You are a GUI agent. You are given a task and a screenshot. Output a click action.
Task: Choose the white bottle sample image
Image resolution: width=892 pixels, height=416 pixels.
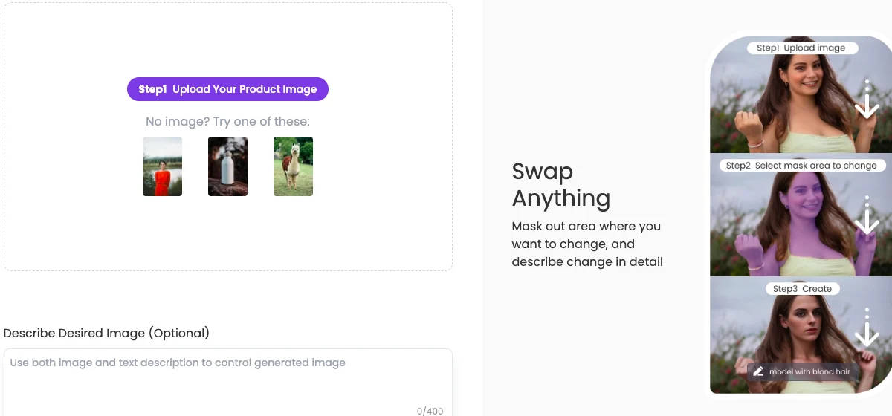tap(227, 166)
